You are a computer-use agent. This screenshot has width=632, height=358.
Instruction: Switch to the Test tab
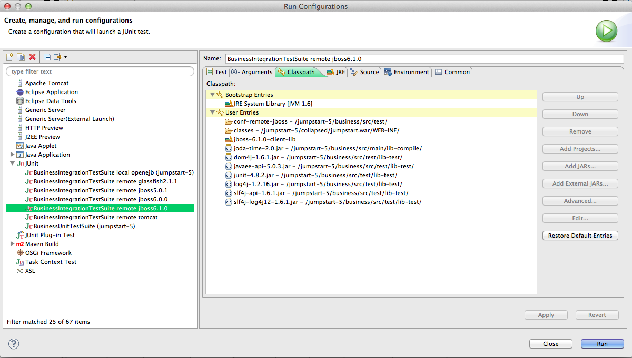(x=216, y=72)
